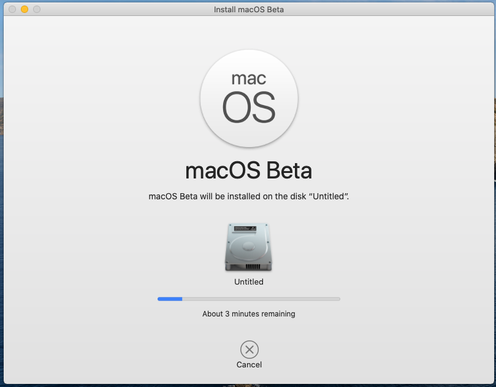Click the "Untitled" disk label
This screenshot has width=496, height=387.
pyautogui.click(x=249, y=282)
